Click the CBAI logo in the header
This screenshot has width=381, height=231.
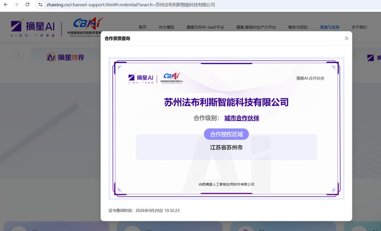click(84, 27)
